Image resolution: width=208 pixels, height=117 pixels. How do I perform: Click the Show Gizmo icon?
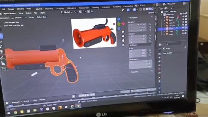pos(128,10)
